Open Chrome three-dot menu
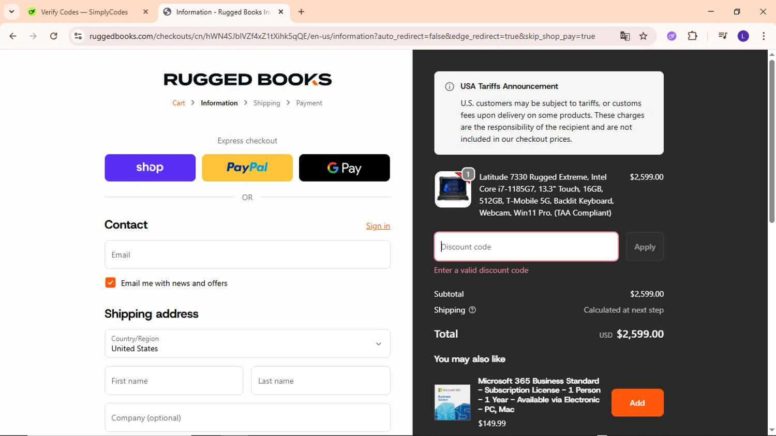 click(764, 36)
